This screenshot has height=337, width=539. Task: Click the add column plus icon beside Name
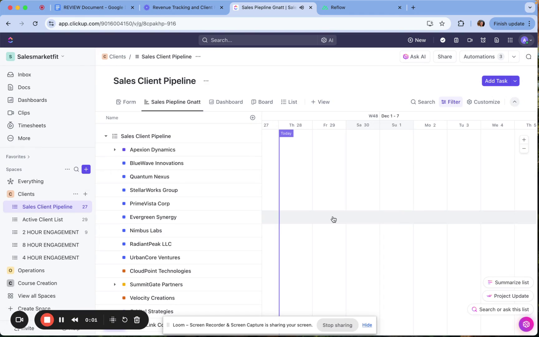point(253,118)
